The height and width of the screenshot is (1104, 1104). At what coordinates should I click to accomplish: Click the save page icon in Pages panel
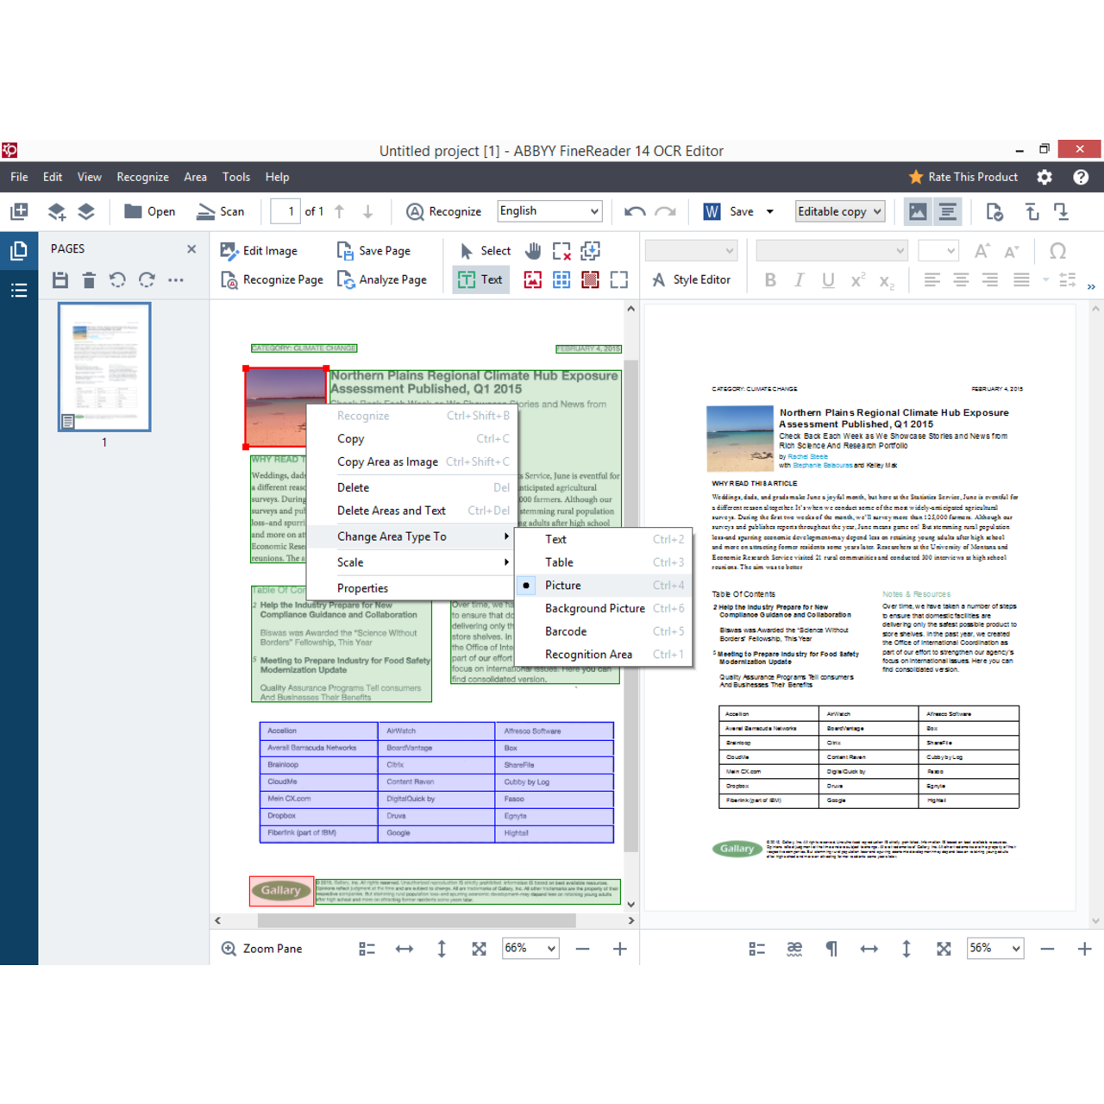[x=60, y=279]
